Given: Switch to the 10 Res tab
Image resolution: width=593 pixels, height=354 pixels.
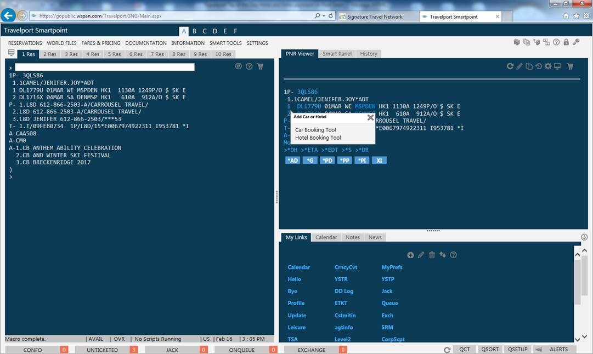Looking at the screenshot, I should pos(223,54).
